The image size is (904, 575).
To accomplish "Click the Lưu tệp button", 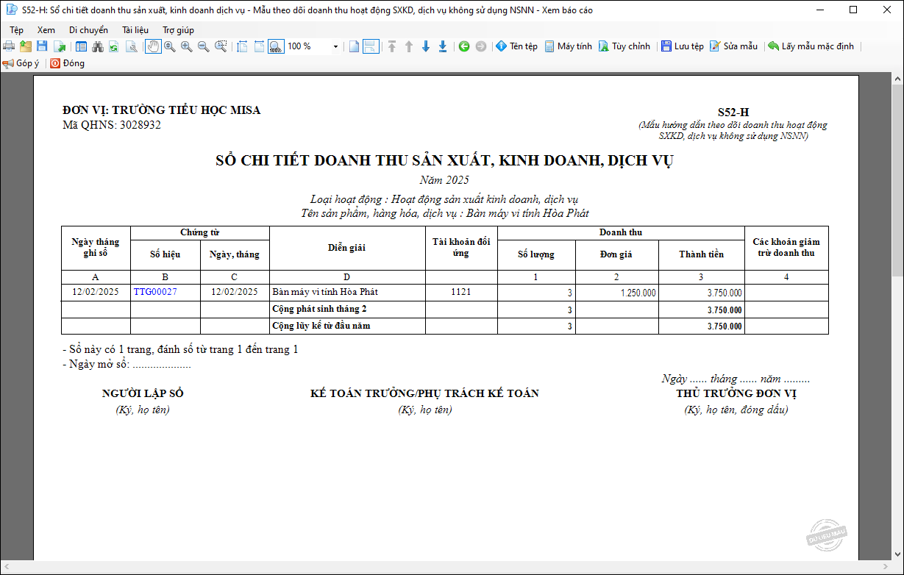I will (682, 46).
